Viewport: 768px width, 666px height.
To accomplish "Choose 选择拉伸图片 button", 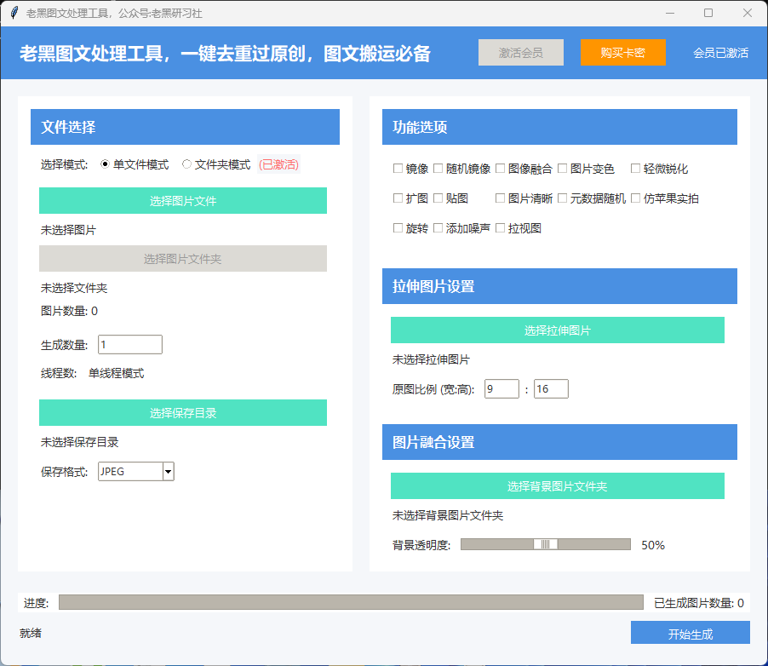I will 557,330.
